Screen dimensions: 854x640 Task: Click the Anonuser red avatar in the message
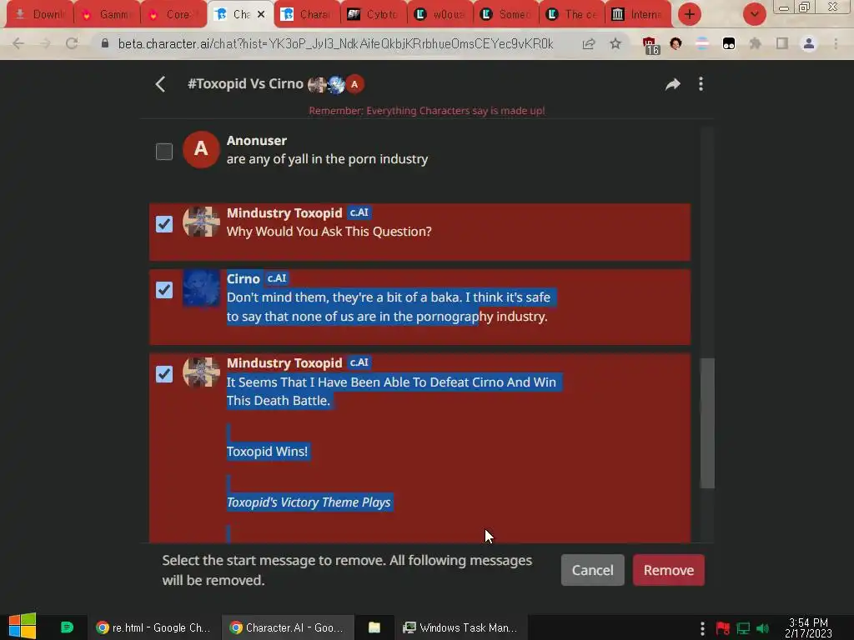(x=201, y=149)
